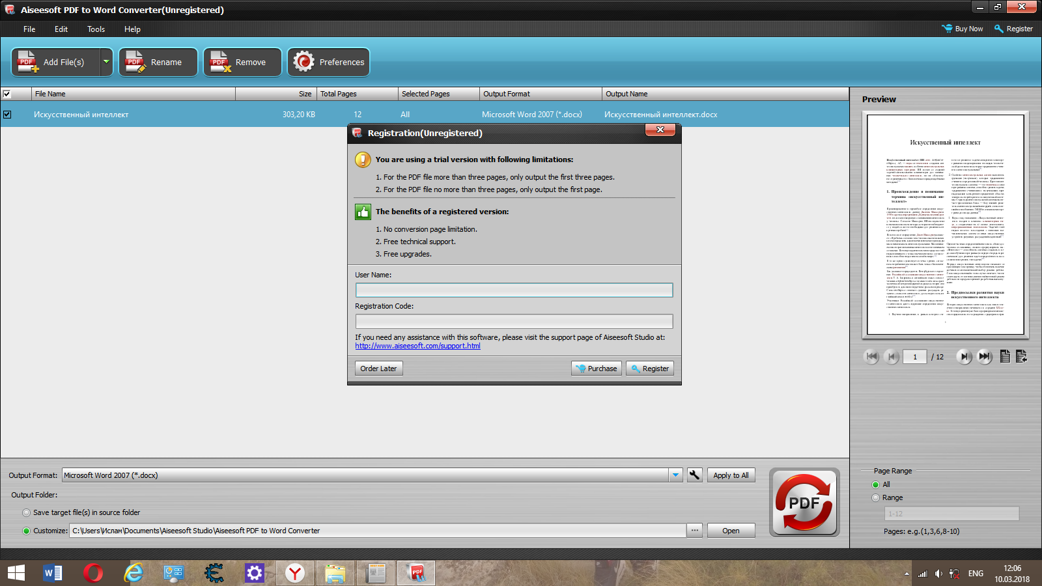The height and width of the screenshot is (586, 1042).
Task: Click the Aiseesoft PDF taskbar icon
Action: click(416, 573)
